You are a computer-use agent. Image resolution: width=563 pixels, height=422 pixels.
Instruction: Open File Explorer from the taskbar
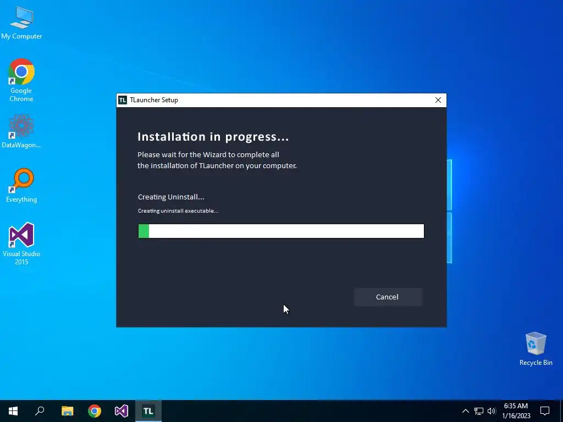67,411
